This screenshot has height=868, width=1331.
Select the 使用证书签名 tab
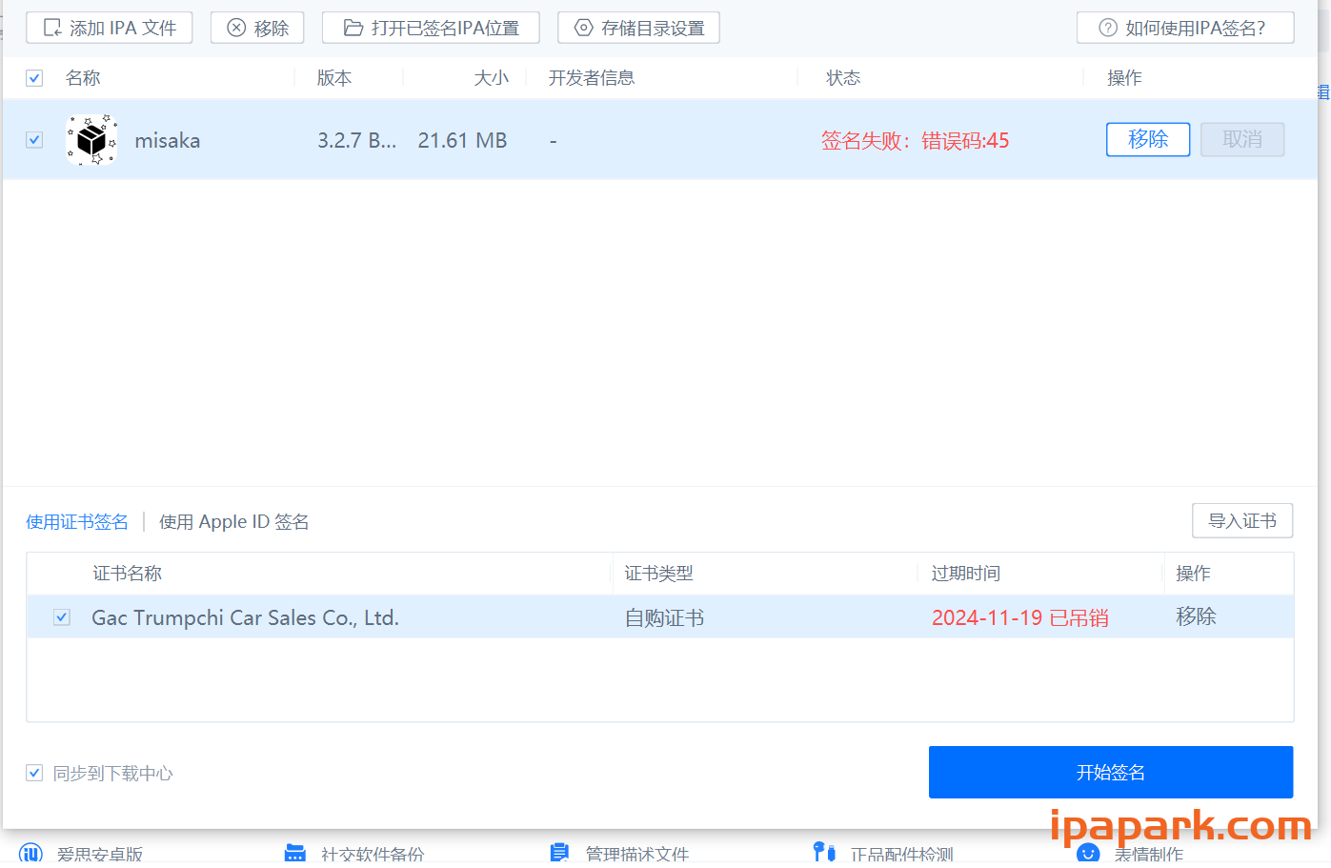pyautogui.click(x=76, y=521)
